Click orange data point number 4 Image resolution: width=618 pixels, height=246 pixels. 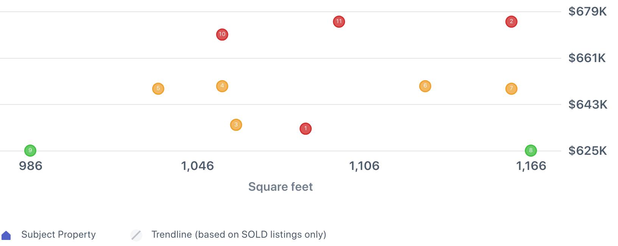222,86
